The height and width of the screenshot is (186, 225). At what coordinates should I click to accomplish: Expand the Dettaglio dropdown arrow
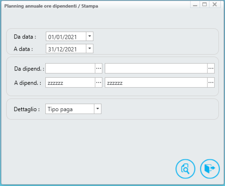(98, 109)
